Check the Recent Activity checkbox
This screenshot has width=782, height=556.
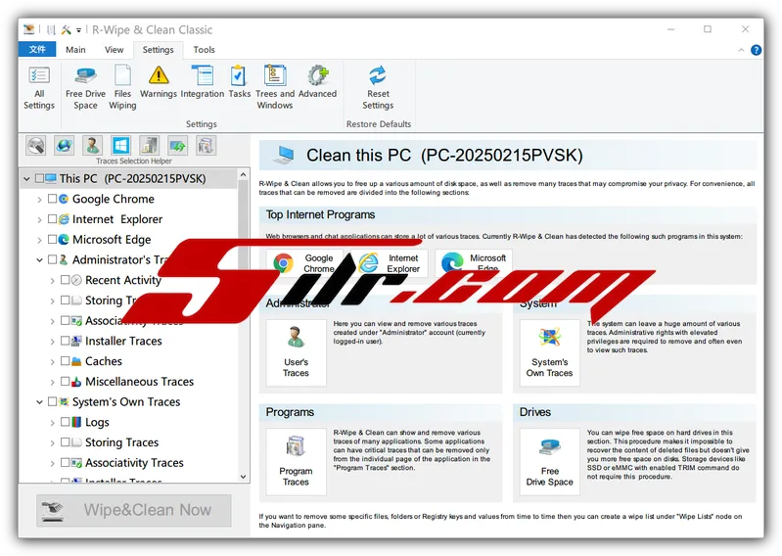click(x=65, y=280)
